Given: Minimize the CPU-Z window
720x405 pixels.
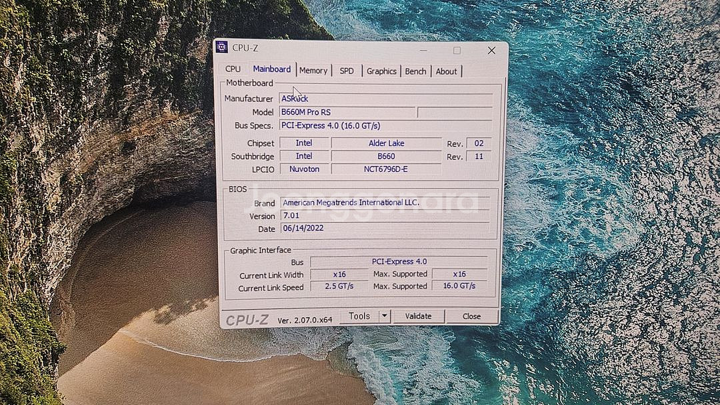Looking at the screenshot, I should tap(423, 49).
